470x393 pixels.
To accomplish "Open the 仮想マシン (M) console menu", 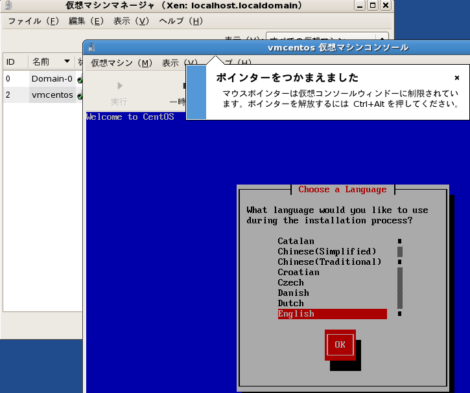I will click(121, 63).
